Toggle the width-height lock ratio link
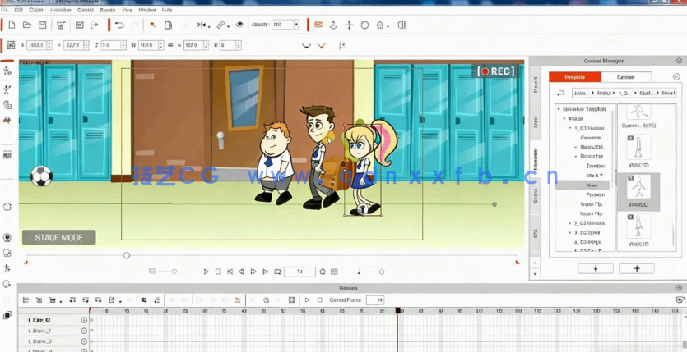Image resolution: width=687 pixels, height=352 pixels. point(170,45)
